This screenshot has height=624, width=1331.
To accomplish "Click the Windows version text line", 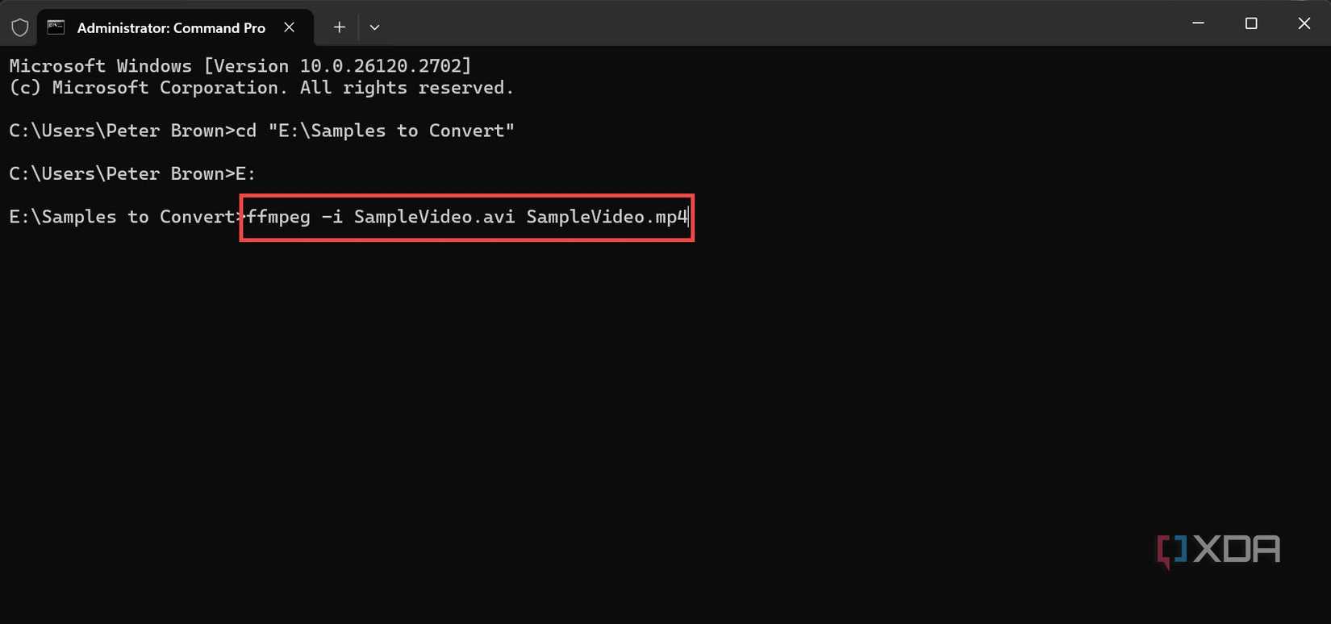I will coord(239,65).
